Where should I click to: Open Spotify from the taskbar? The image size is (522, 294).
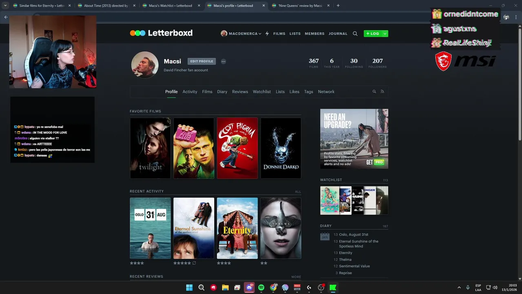(261, 287)
